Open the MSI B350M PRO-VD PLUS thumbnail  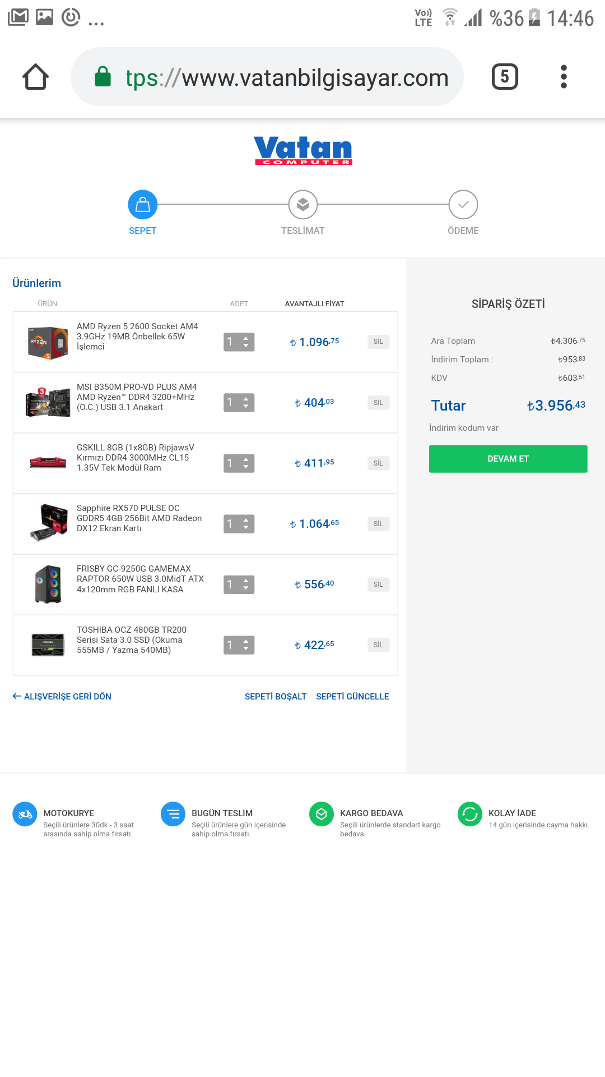pos(48,402)
